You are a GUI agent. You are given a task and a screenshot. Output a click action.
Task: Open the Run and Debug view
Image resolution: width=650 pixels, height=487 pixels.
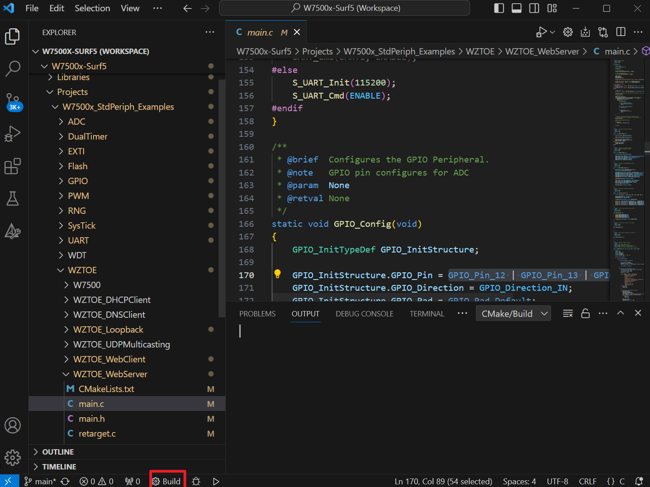pyautogui.click(x=13, y=134)
